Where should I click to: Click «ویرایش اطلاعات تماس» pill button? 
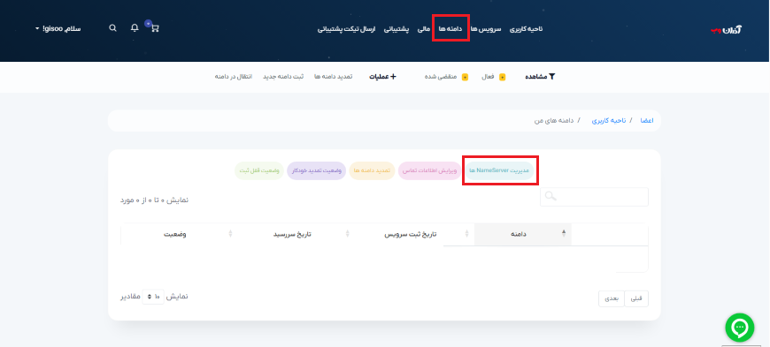click(429, 170)
